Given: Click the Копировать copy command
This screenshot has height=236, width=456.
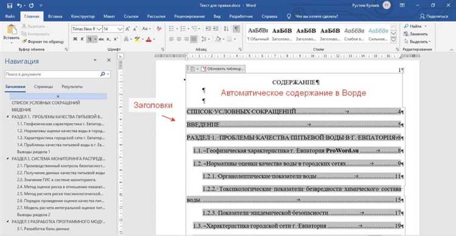Looking at the screenshot, I should [35, 33].
